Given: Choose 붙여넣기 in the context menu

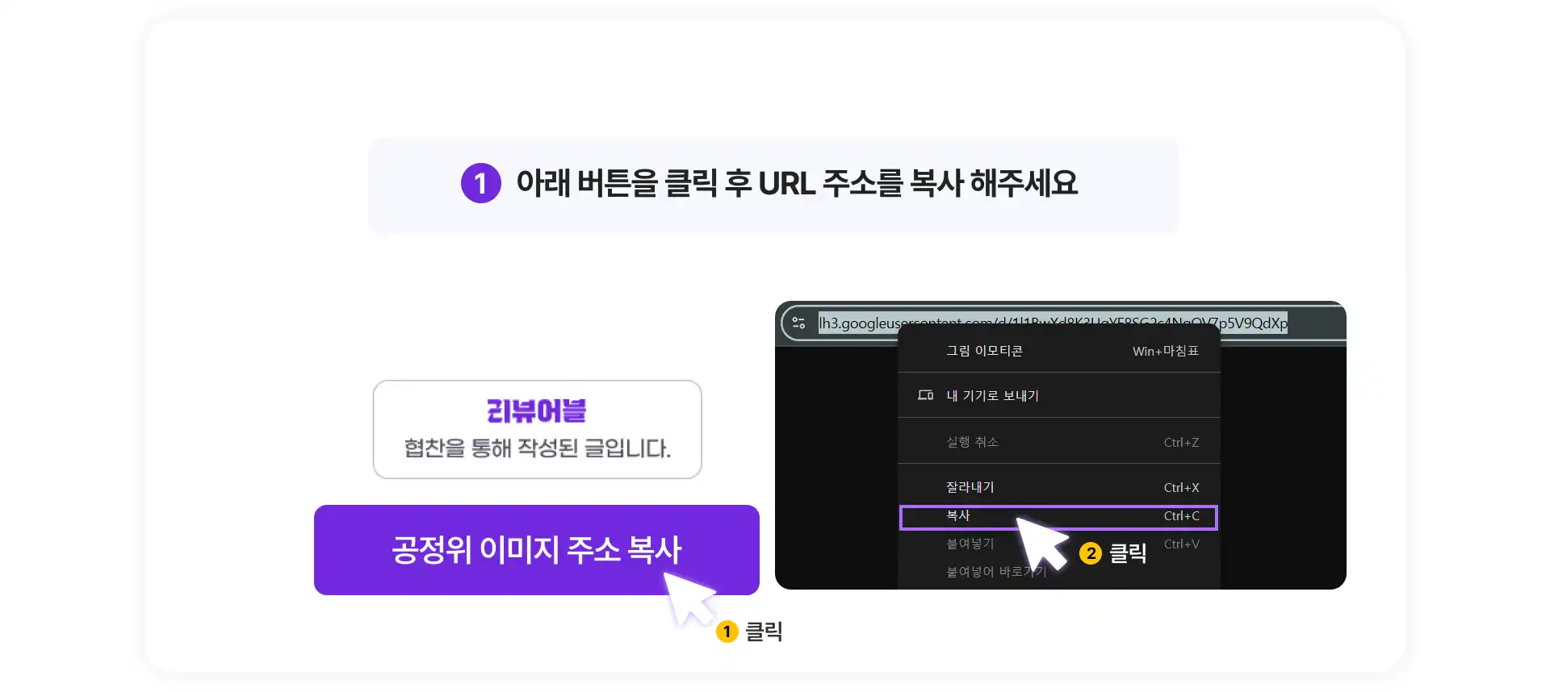Looking at the screenshot, I should pos(970,544).
